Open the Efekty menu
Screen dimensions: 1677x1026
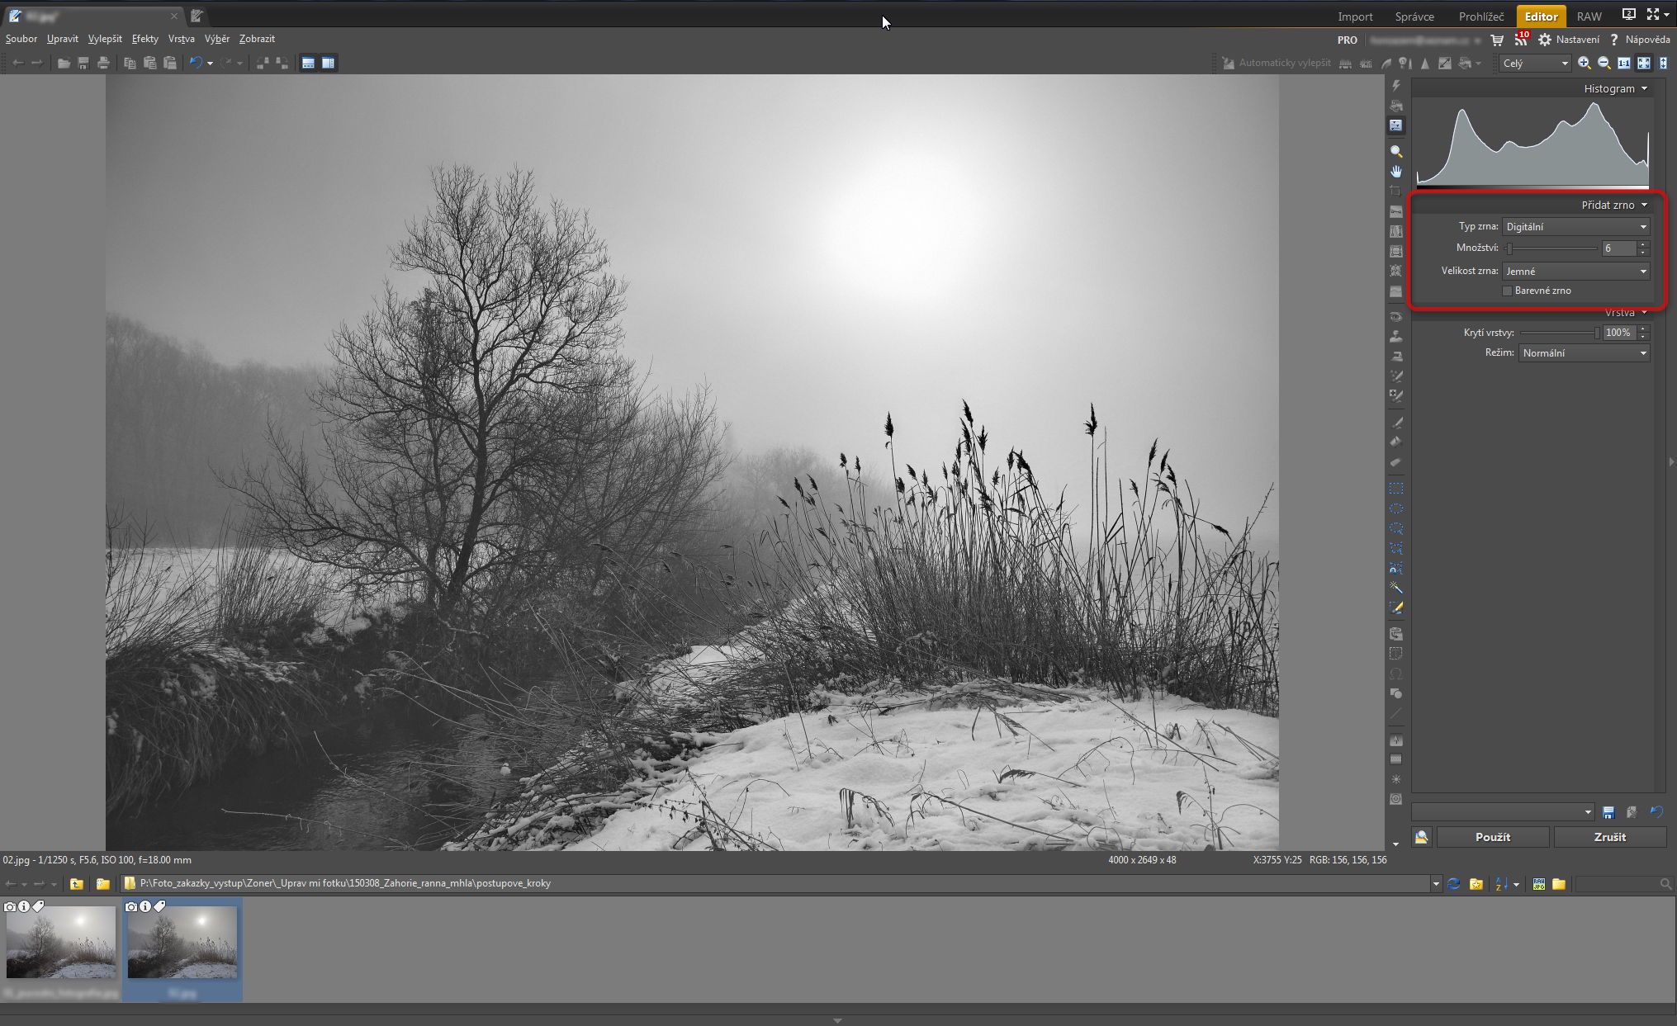144,39
